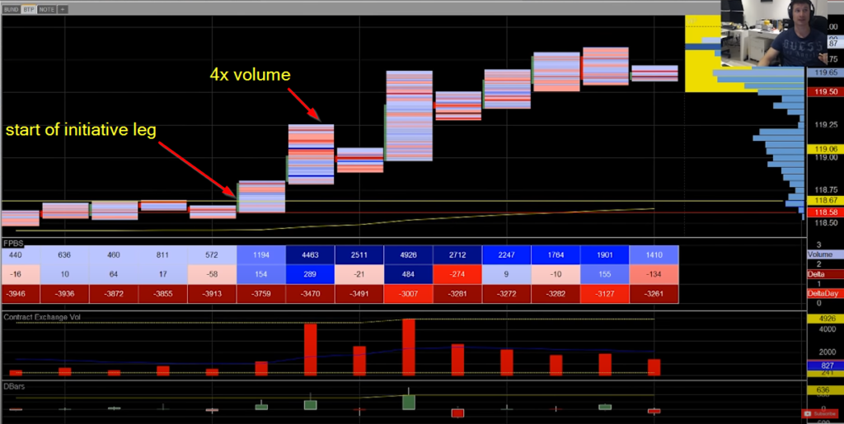The height and width of the screenshot is (424, 844).
Task: Select the Contract Exchange Vol panel title
Action: (x=44, y=316)
